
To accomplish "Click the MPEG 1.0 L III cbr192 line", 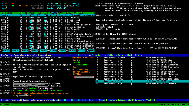I will [x=116, y=34].
